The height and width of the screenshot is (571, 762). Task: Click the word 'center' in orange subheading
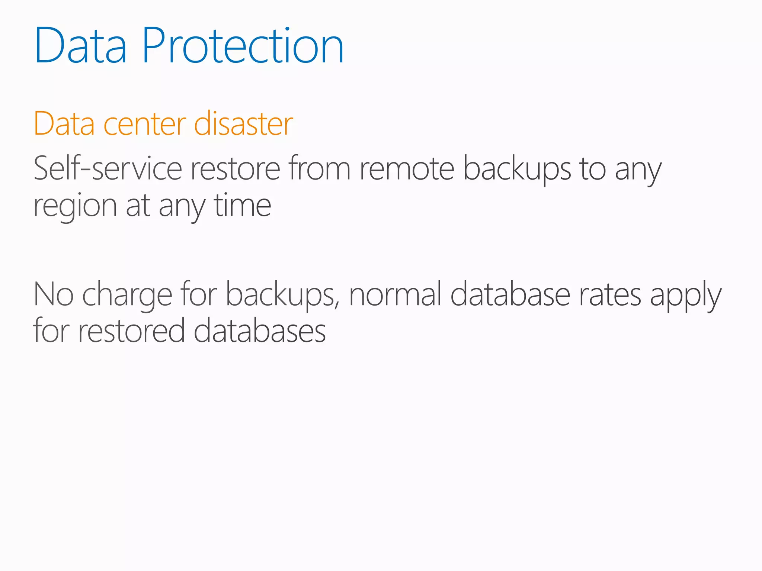click(144, 125)
